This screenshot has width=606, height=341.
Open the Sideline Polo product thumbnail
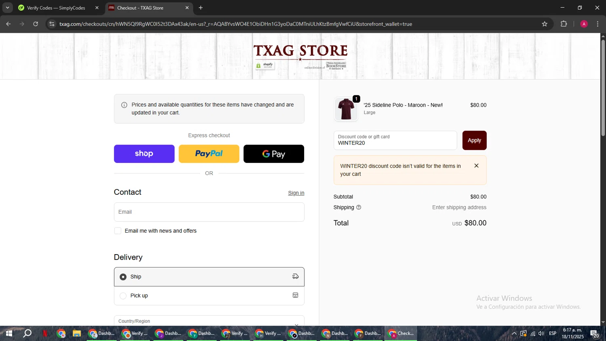pos(346,109)
